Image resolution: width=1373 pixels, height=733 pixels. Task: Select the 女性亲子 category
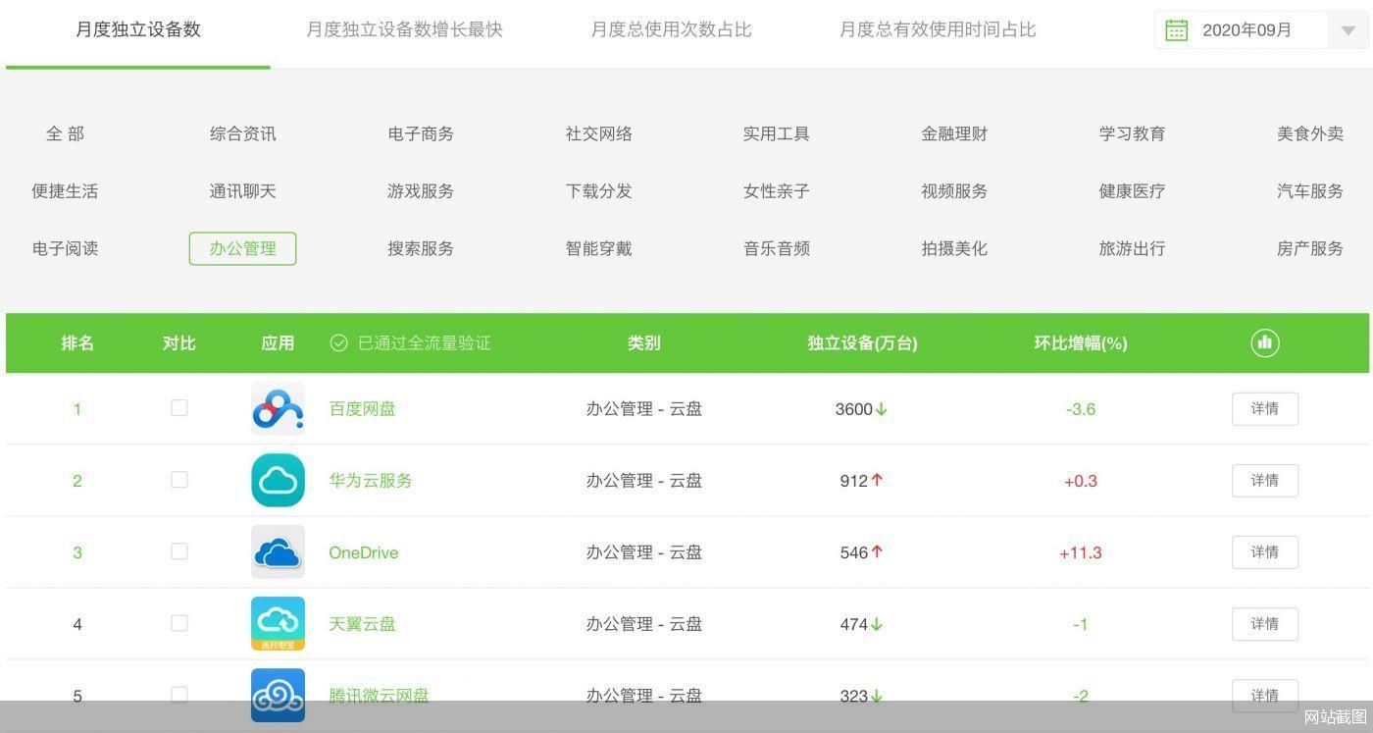(776, 191)
